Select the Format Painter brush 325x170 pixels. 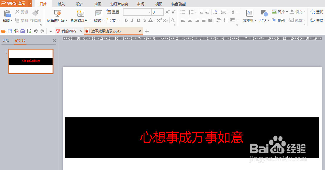[x=35, y=13]
